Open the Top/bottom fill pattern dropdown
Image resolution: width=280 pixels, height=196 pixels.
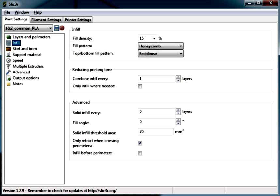pos(161,54)
